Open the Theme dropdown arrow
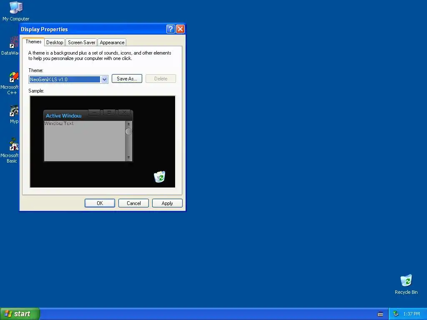 pyautogui.click(x=104, y=80)
